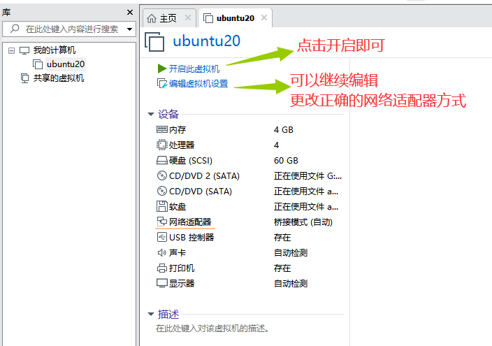This screenshot has width=492, height=346.
Task: Collapse the 设备 section
Action: point(151,115)
